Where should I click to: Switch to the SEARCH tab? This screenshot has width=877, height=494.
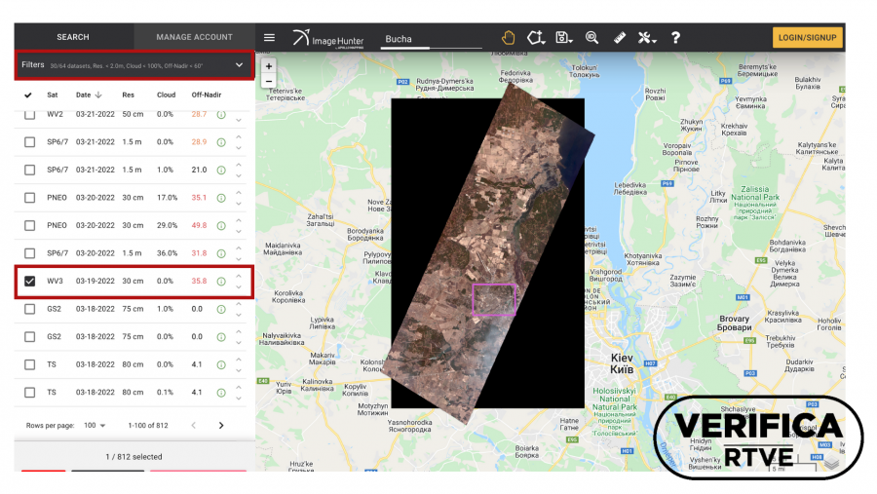tap(73, 37)
